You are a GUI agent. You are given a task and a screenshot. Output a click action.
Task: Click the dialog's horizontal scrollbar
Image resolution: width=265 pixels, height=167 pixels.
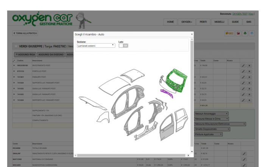tap(131, 155)
